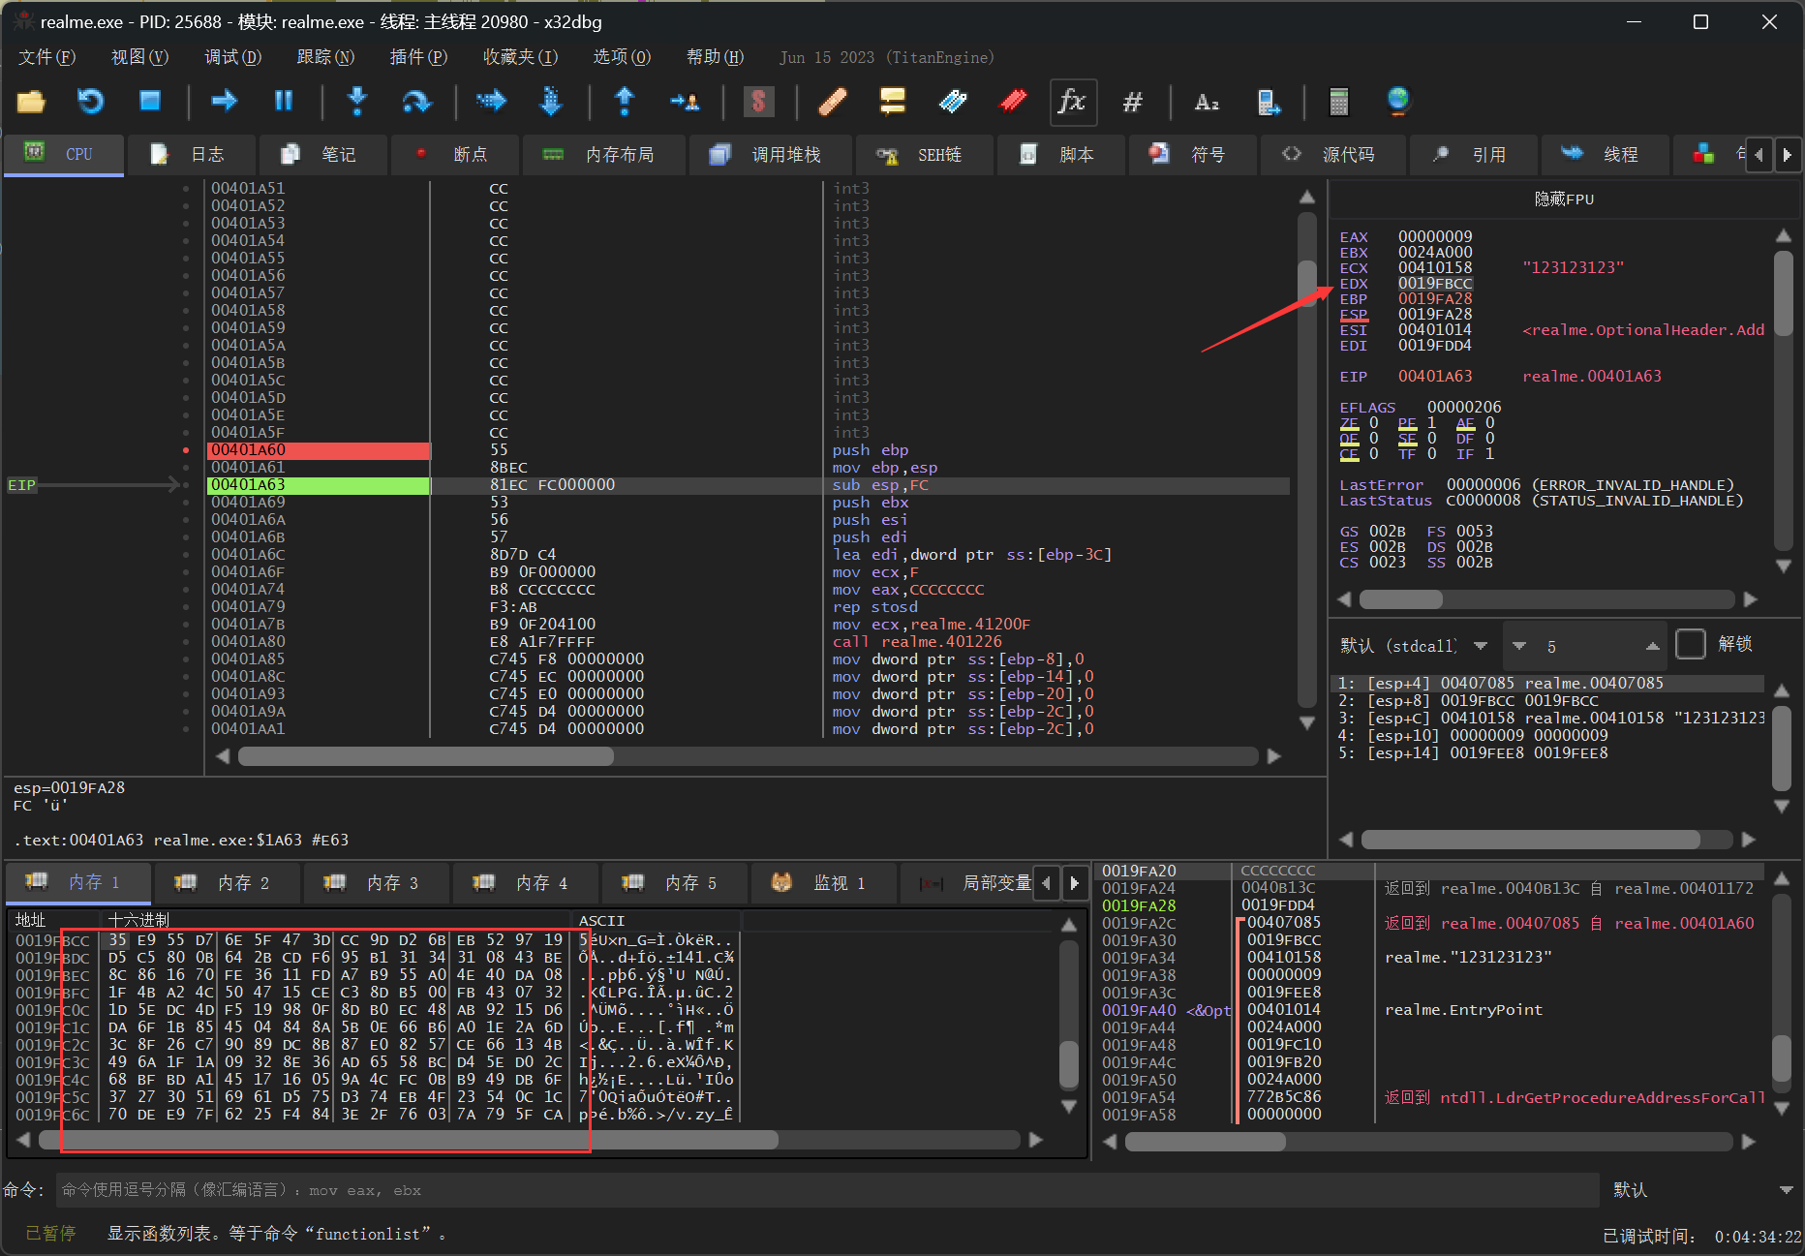The width and height of the screenshot is (1805, 1256).
Task: Open the functions list fx icon
Action: 1073,102
